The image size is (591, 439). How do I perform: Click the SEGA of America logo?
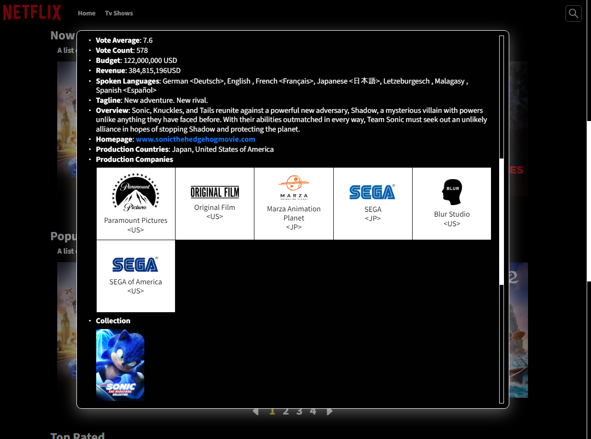tap(136, 265)
